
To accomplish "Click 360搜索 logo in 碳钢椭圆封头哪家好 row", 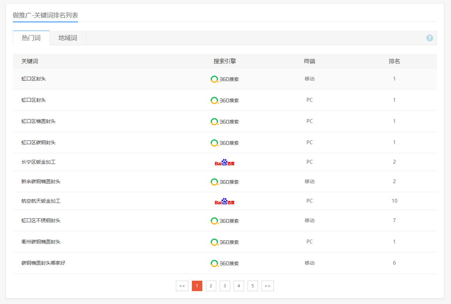I will coord(225,263).
